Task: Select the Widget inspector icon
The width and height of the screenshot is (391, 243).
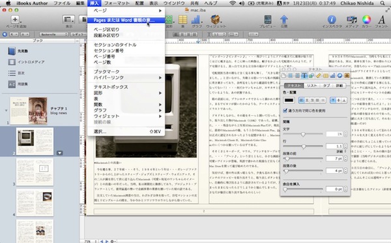Action: click(x=347, y=76)
